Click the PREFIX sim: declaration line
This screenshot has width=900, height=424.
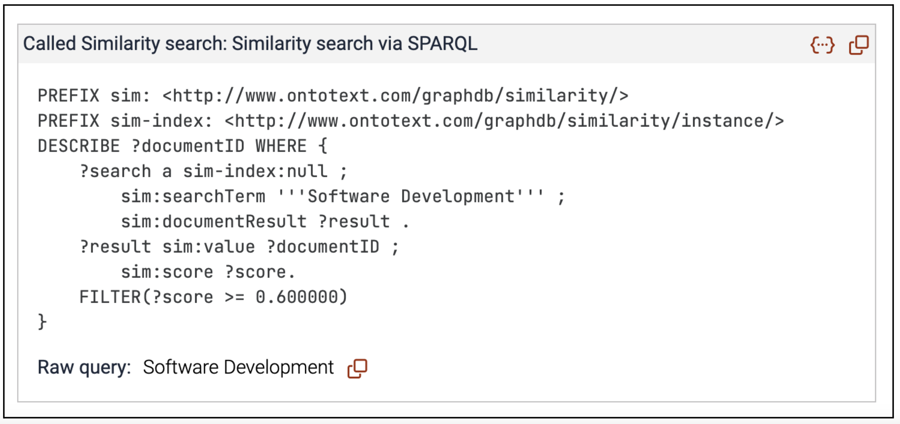point(333,96)
